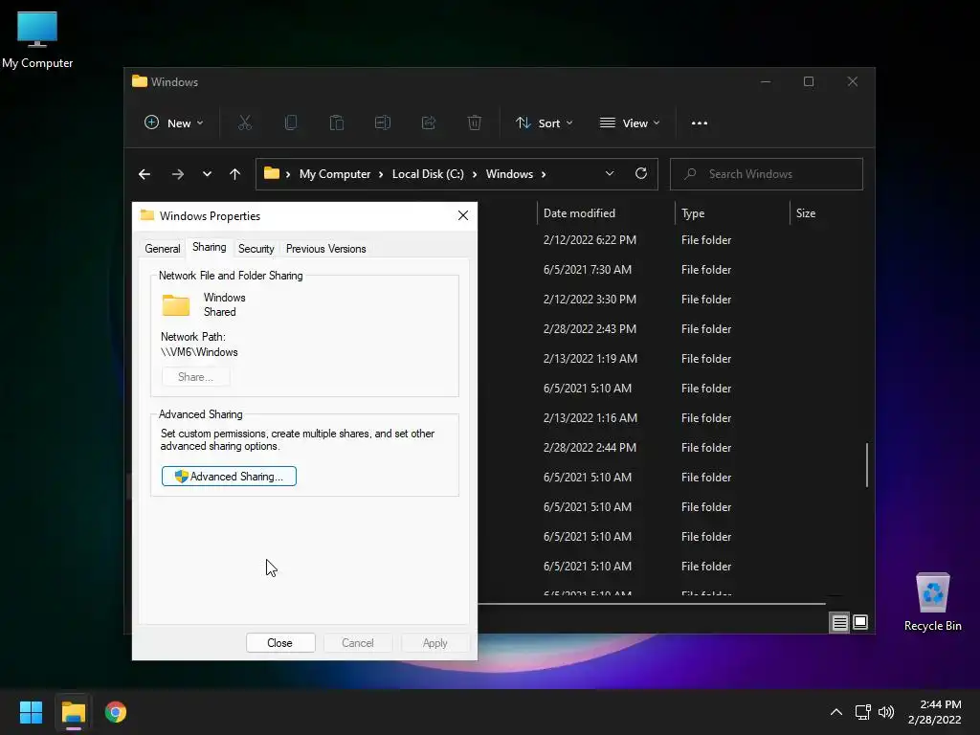Select row dated 2/12/2022 6:22 PM
Viewport: 980px width, 735px height.
(x=670, y=240)
